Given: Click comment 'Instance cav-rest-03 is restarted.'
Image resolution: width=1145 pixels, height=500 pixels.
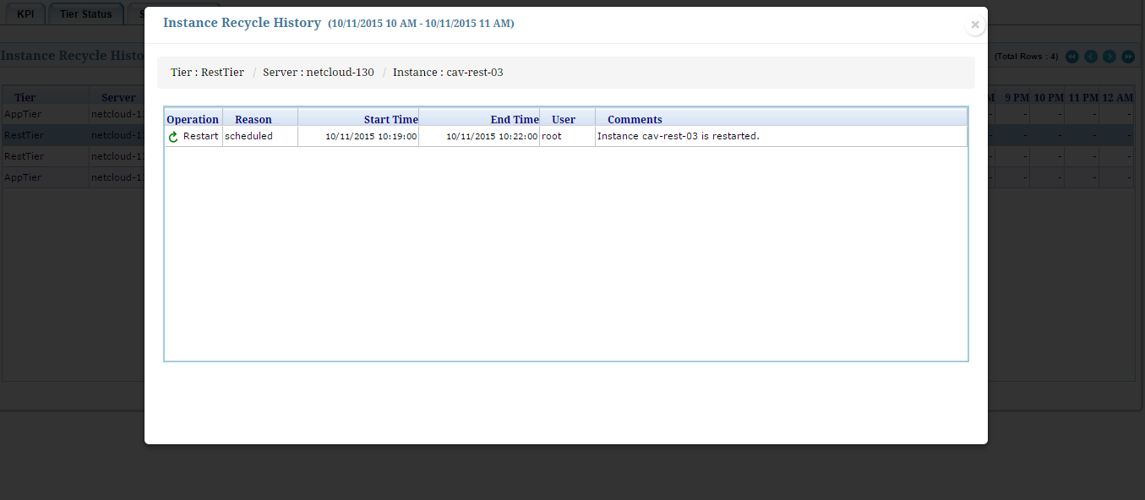Looking at the screenshot, I should pyautogui.click(x=679, y=136).
